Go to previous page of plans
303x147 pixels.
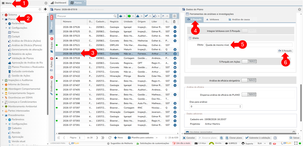pyautogui.click(x=64, y=138)
